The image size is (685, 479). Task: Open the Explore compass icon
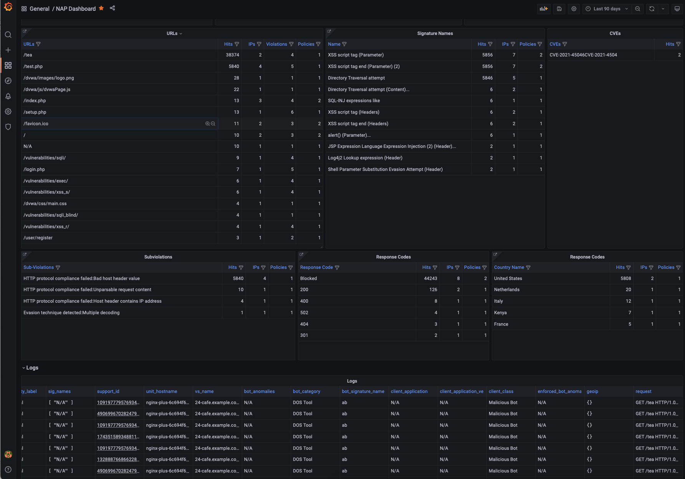tap(8, 81)
